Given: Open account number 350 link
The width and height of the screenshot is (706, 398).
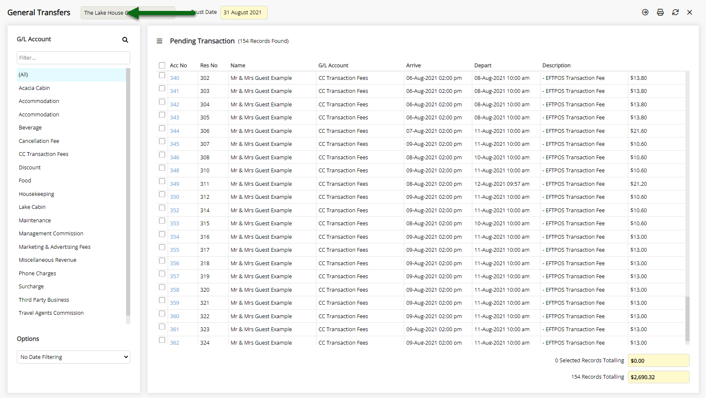Looking at the screenshot, I should coord(174,197).
